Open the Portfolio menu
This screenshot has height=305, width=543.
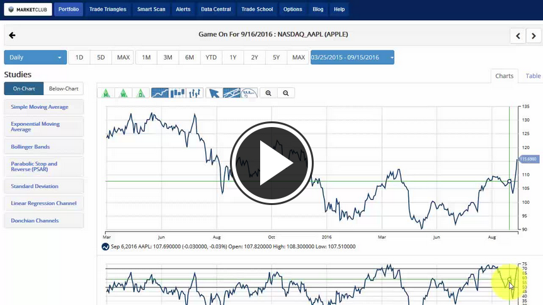[x=69, y=9]
